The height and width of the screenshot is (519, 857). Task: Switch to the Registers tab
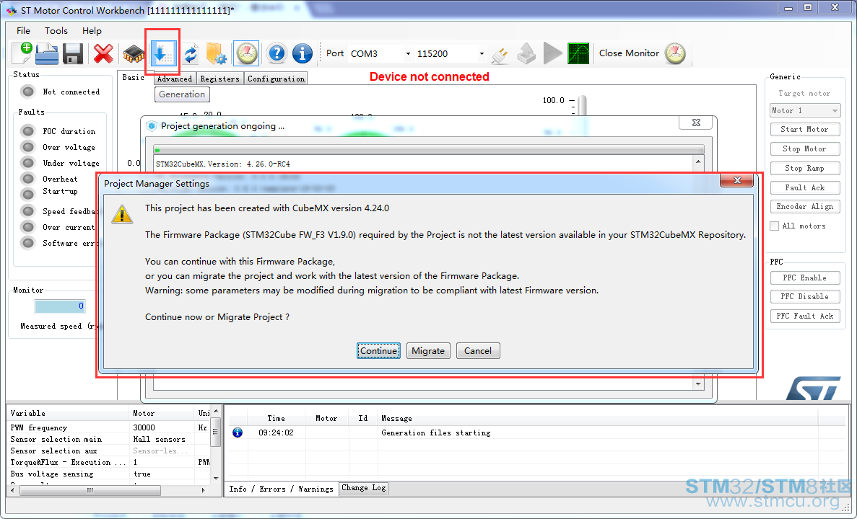219,79
